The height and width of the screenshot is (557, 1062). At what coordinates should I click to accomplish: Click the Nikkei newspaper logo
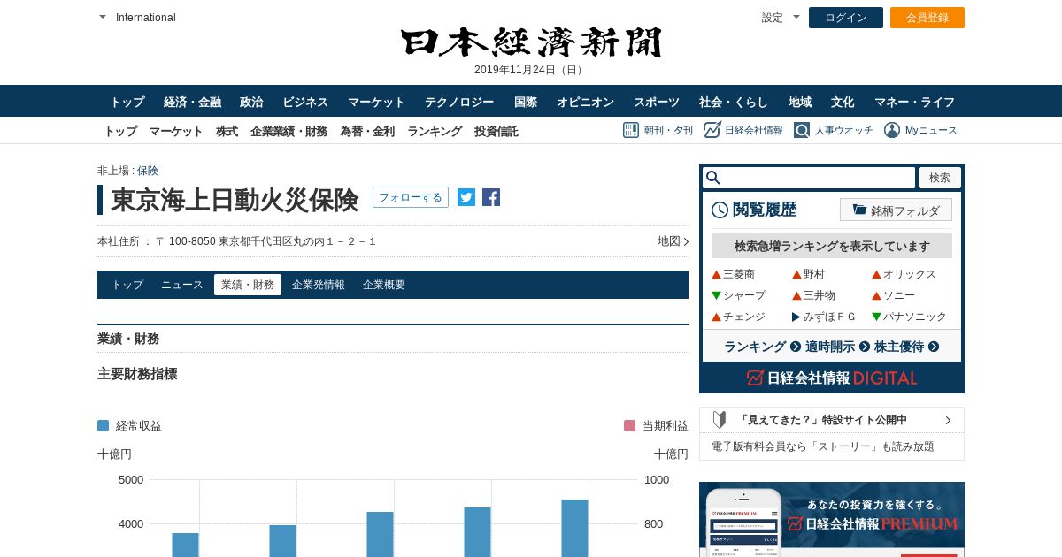pos(531,42)
